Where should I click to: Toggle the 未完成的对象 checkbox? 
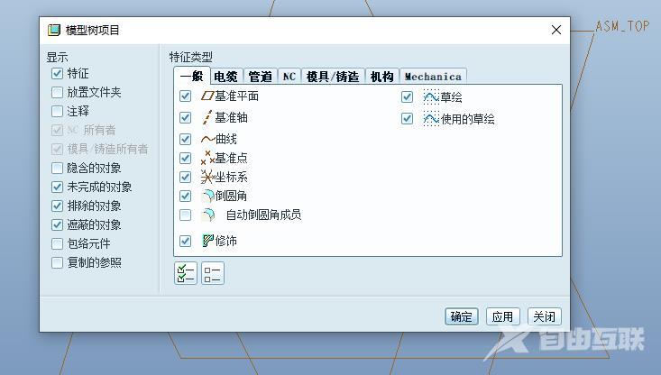pyautogui.click(x=57, y=187)
